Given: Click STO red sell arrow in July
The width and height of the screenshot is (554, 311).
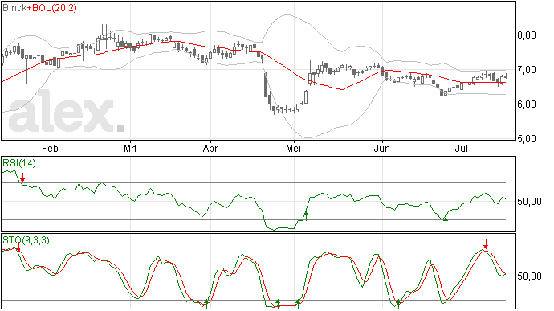Looking at the screenshot, I should click(486, 244).
